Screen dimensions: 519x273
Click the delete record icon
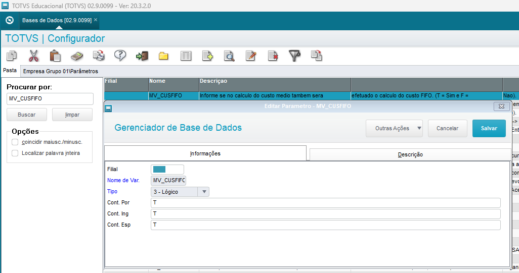pyautogui.click(x=273, y=56)
